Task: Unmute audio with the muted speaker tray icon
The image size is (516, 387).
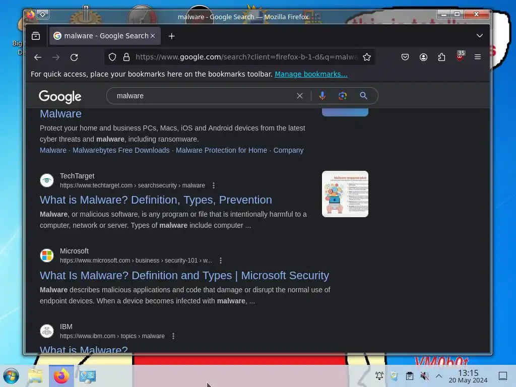Action: pos(424,376)
